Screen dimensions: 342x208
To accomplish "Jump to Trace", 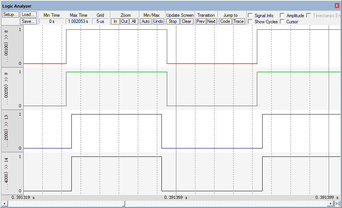I will pyautogui.click(x=239, y=21).
